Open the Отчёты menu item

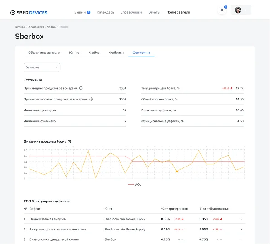[x=154, y=12]
